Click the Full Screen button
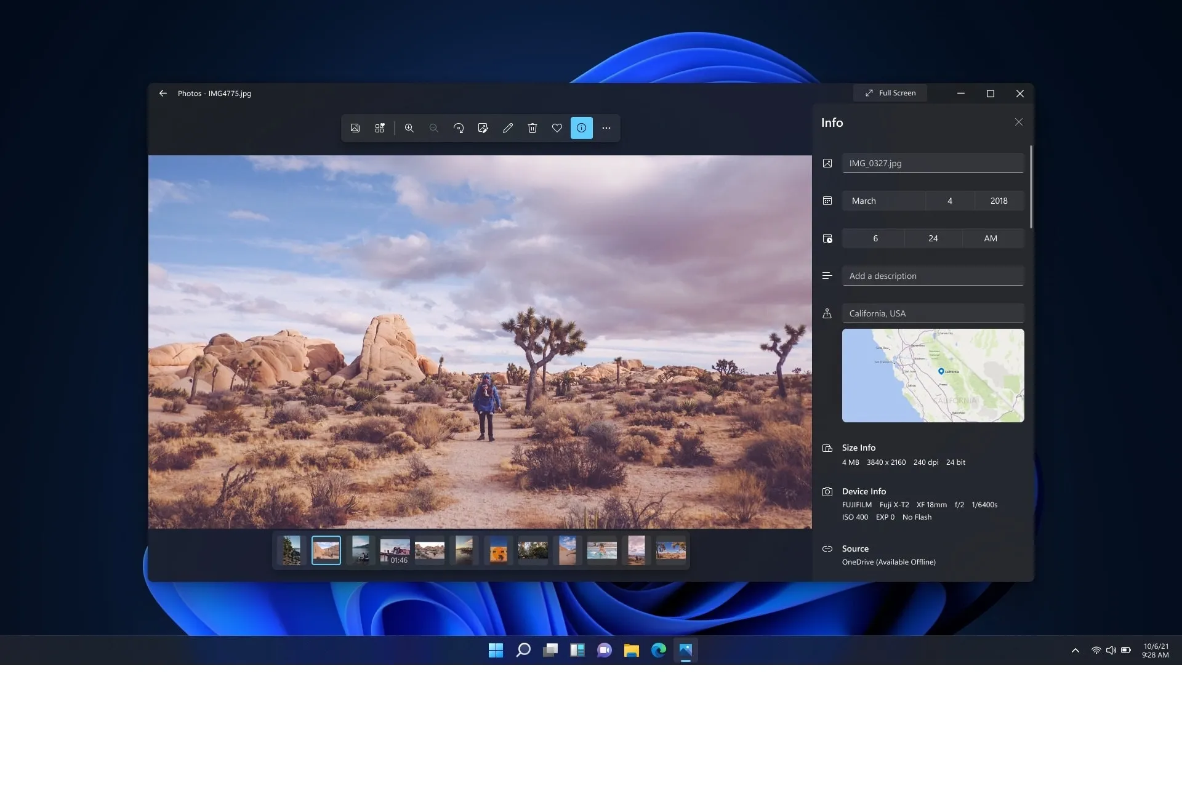The image size is (1182, 788). pyautogui.click(x=890, y=93)
